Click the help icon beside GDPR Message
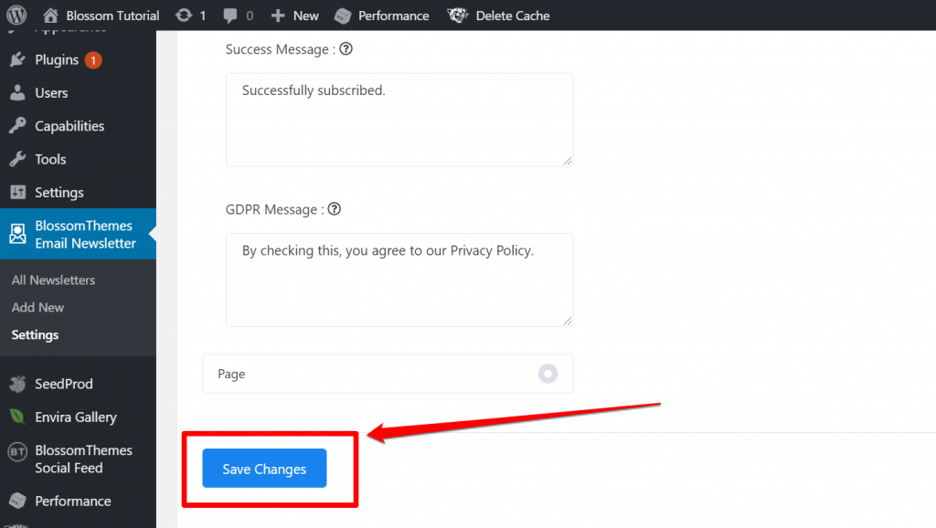936x528 pixels. click(335, 209)
